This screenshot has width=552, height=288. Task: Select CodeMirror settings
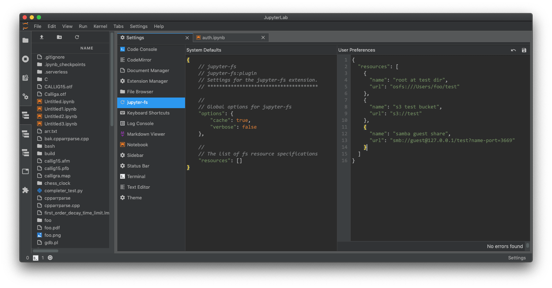[151, 60]
